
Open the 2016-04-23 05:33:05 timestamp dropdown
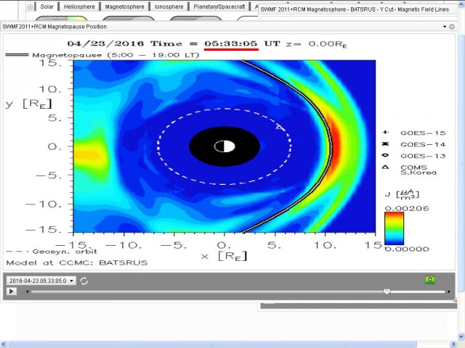(41, 281)
